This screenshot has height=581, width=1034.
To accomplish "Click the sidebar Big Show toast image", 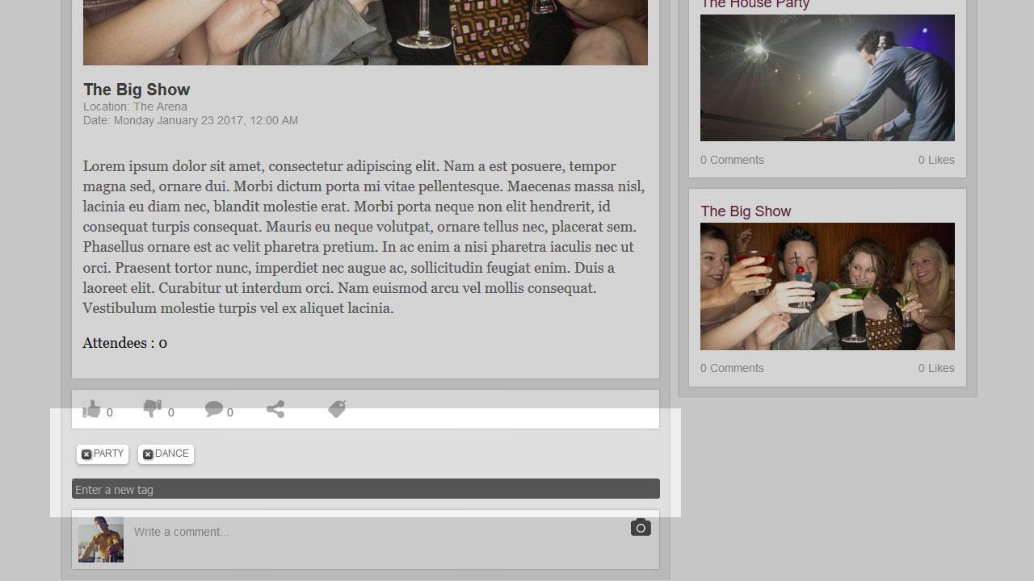I will (827, 286).
